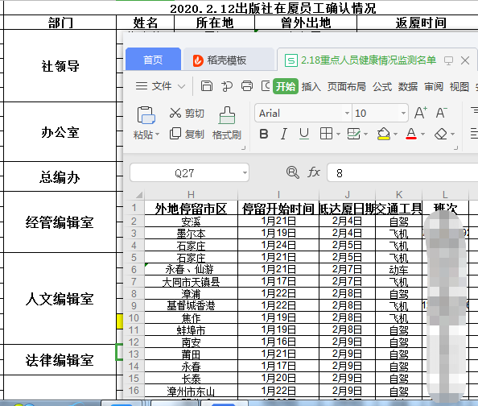478x406 pixels.
Task: Click the magnifier icon beside fx
Action: tap(293, 172)
